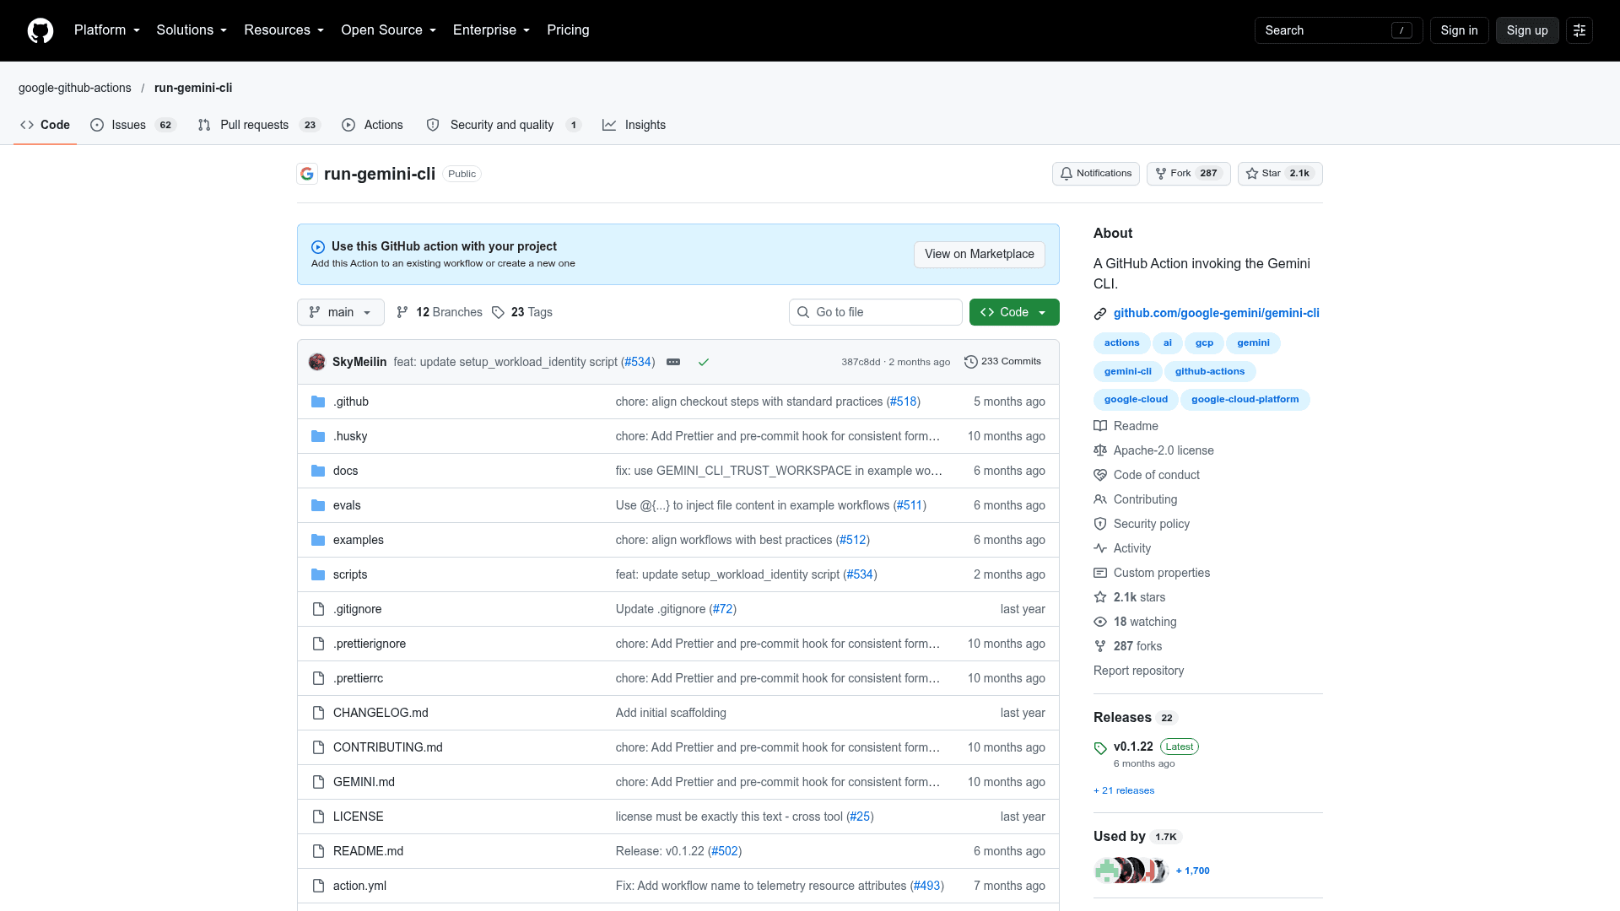Image resolution: width=1620 pixels, height=911 pixels.
Task: Go to the Actions tab
Action: pos(372,125)
